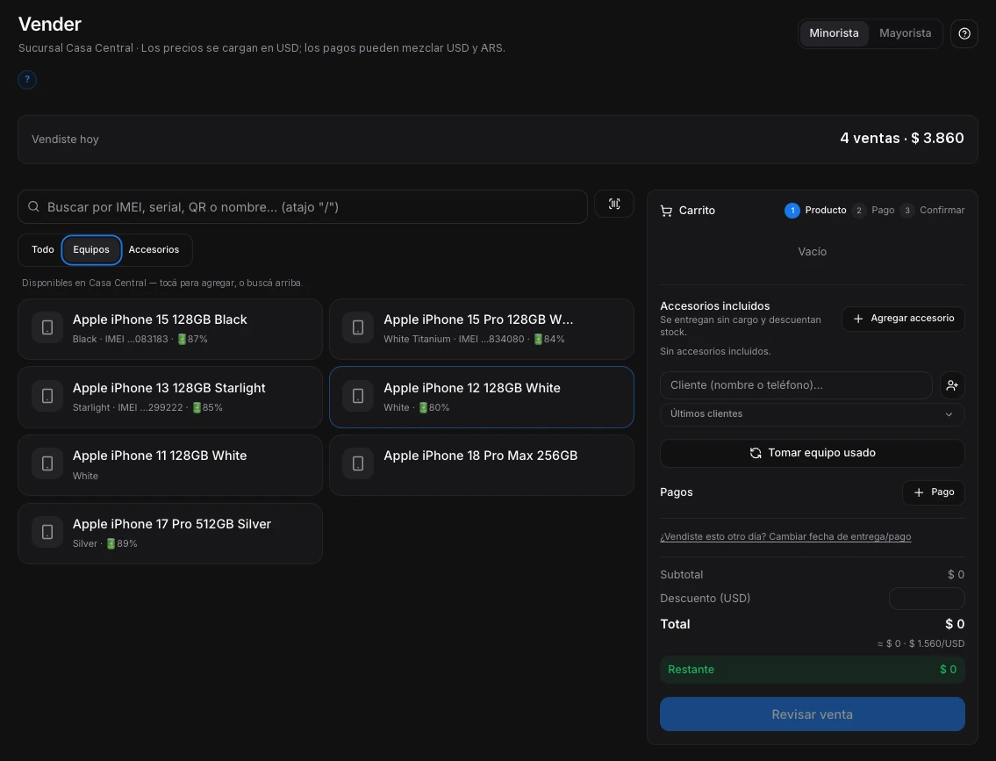Go to Pago step in cart
The height and width of the screenshot is (761, 996).
(873, 211)
